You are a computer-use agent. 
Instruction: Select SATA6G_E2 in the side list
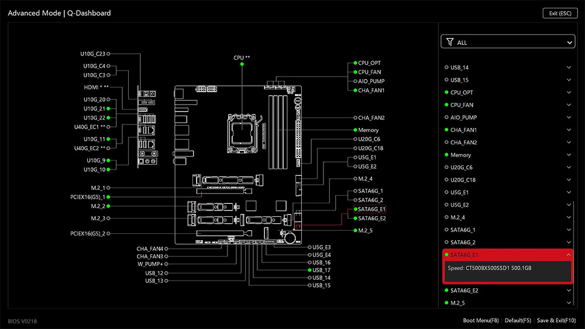coord(508,290)
